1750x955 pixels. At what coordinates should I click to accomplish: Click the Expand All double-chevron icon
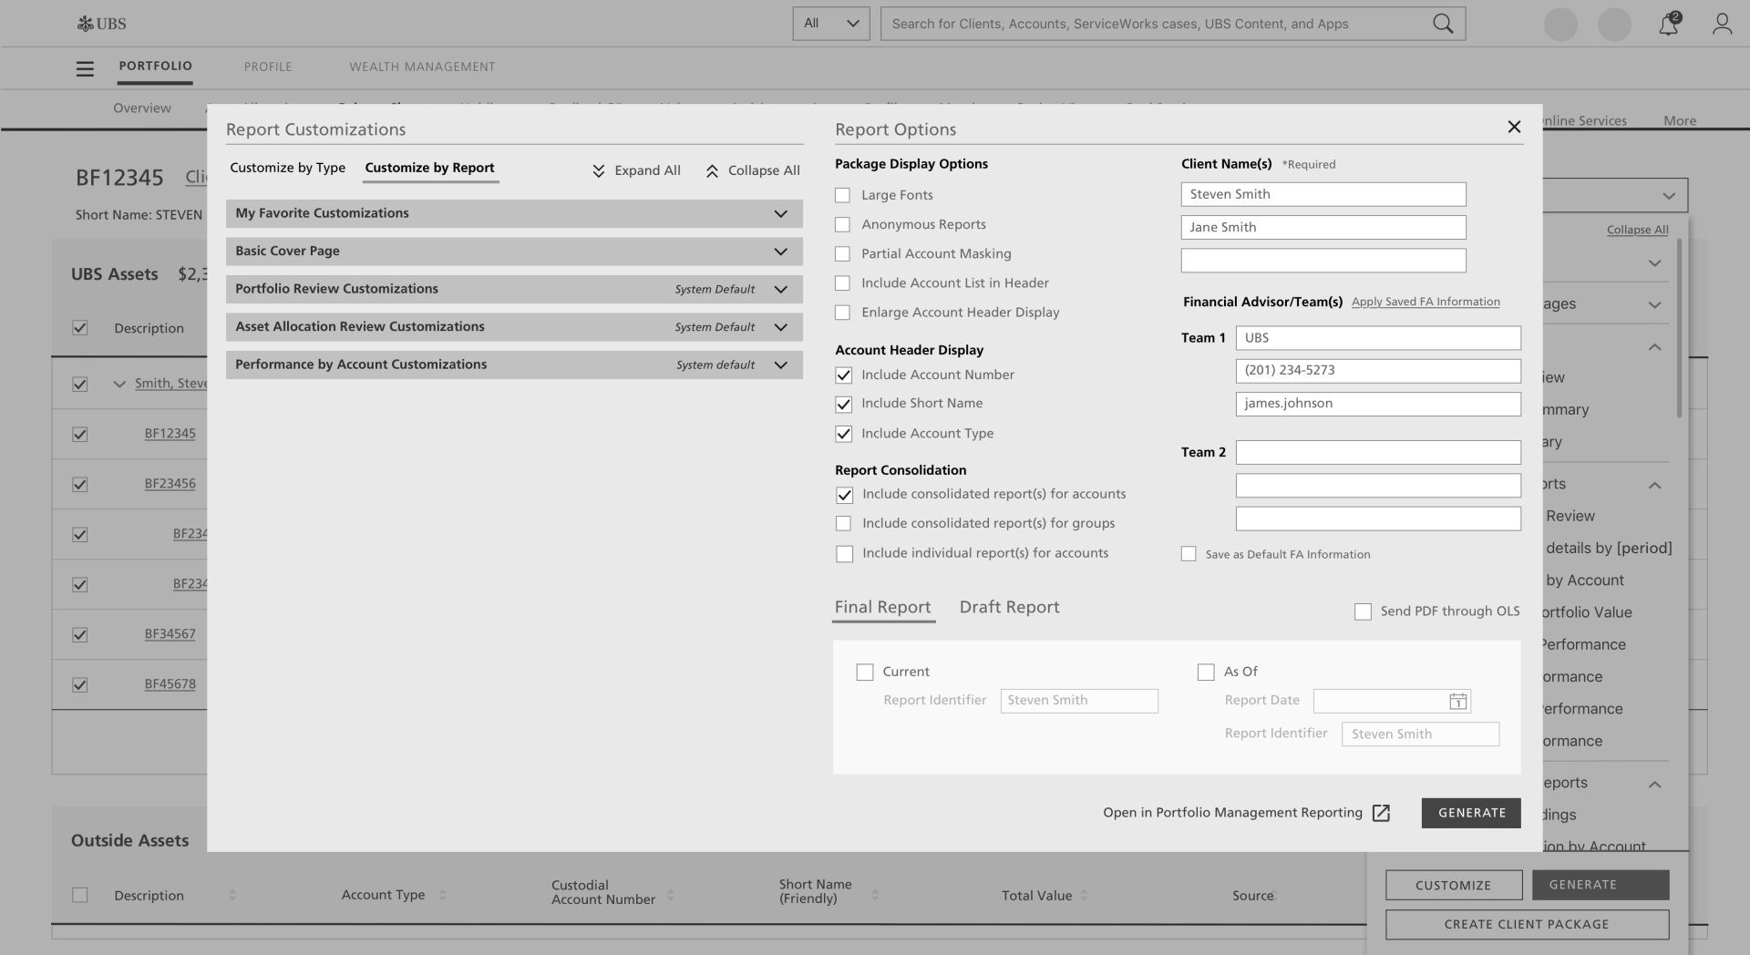click(599, 170)
